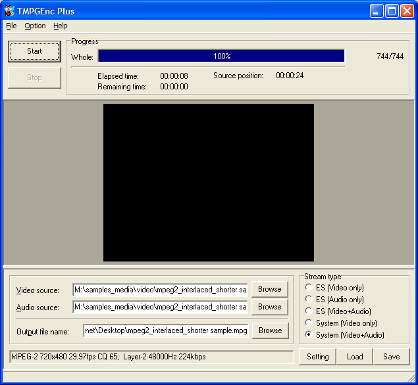The height and width of the screenshot is (385, 418).
Task: Click the Save button
Action: pyautogui.click(x=392, y=357)
